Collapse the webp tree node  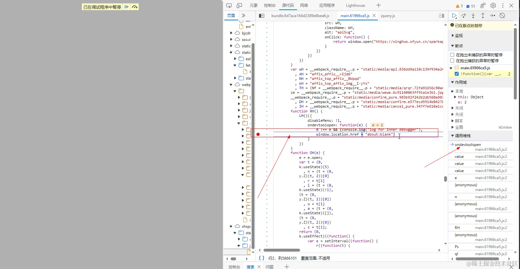tap(231, 84)
